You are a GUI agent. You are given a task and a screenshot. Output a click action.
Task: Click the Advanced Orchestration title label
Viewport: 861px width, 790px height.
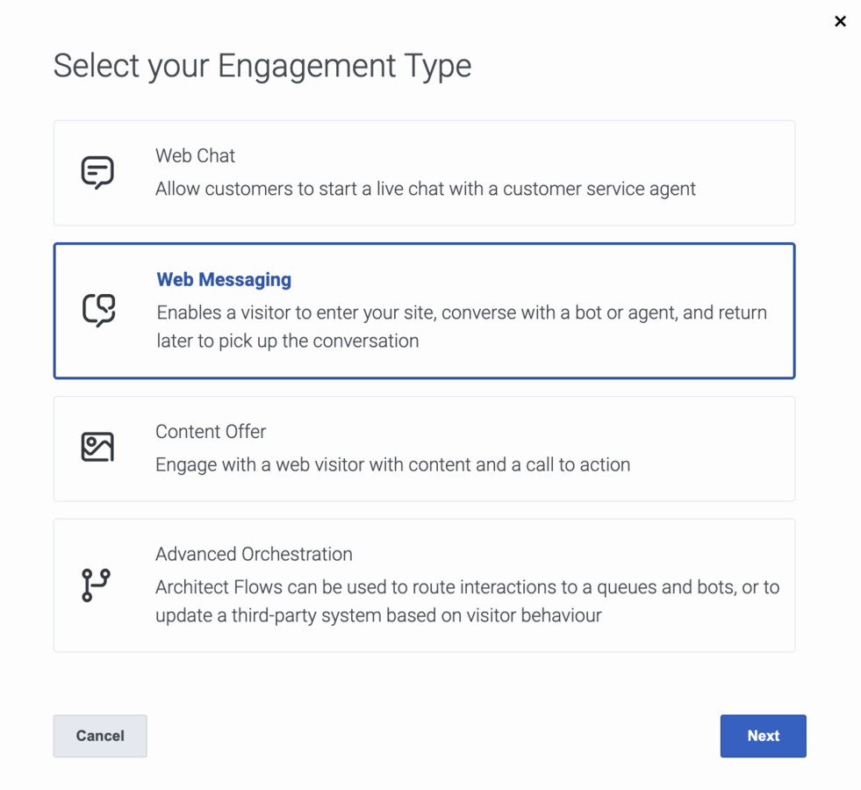click(x=254, y=554)
